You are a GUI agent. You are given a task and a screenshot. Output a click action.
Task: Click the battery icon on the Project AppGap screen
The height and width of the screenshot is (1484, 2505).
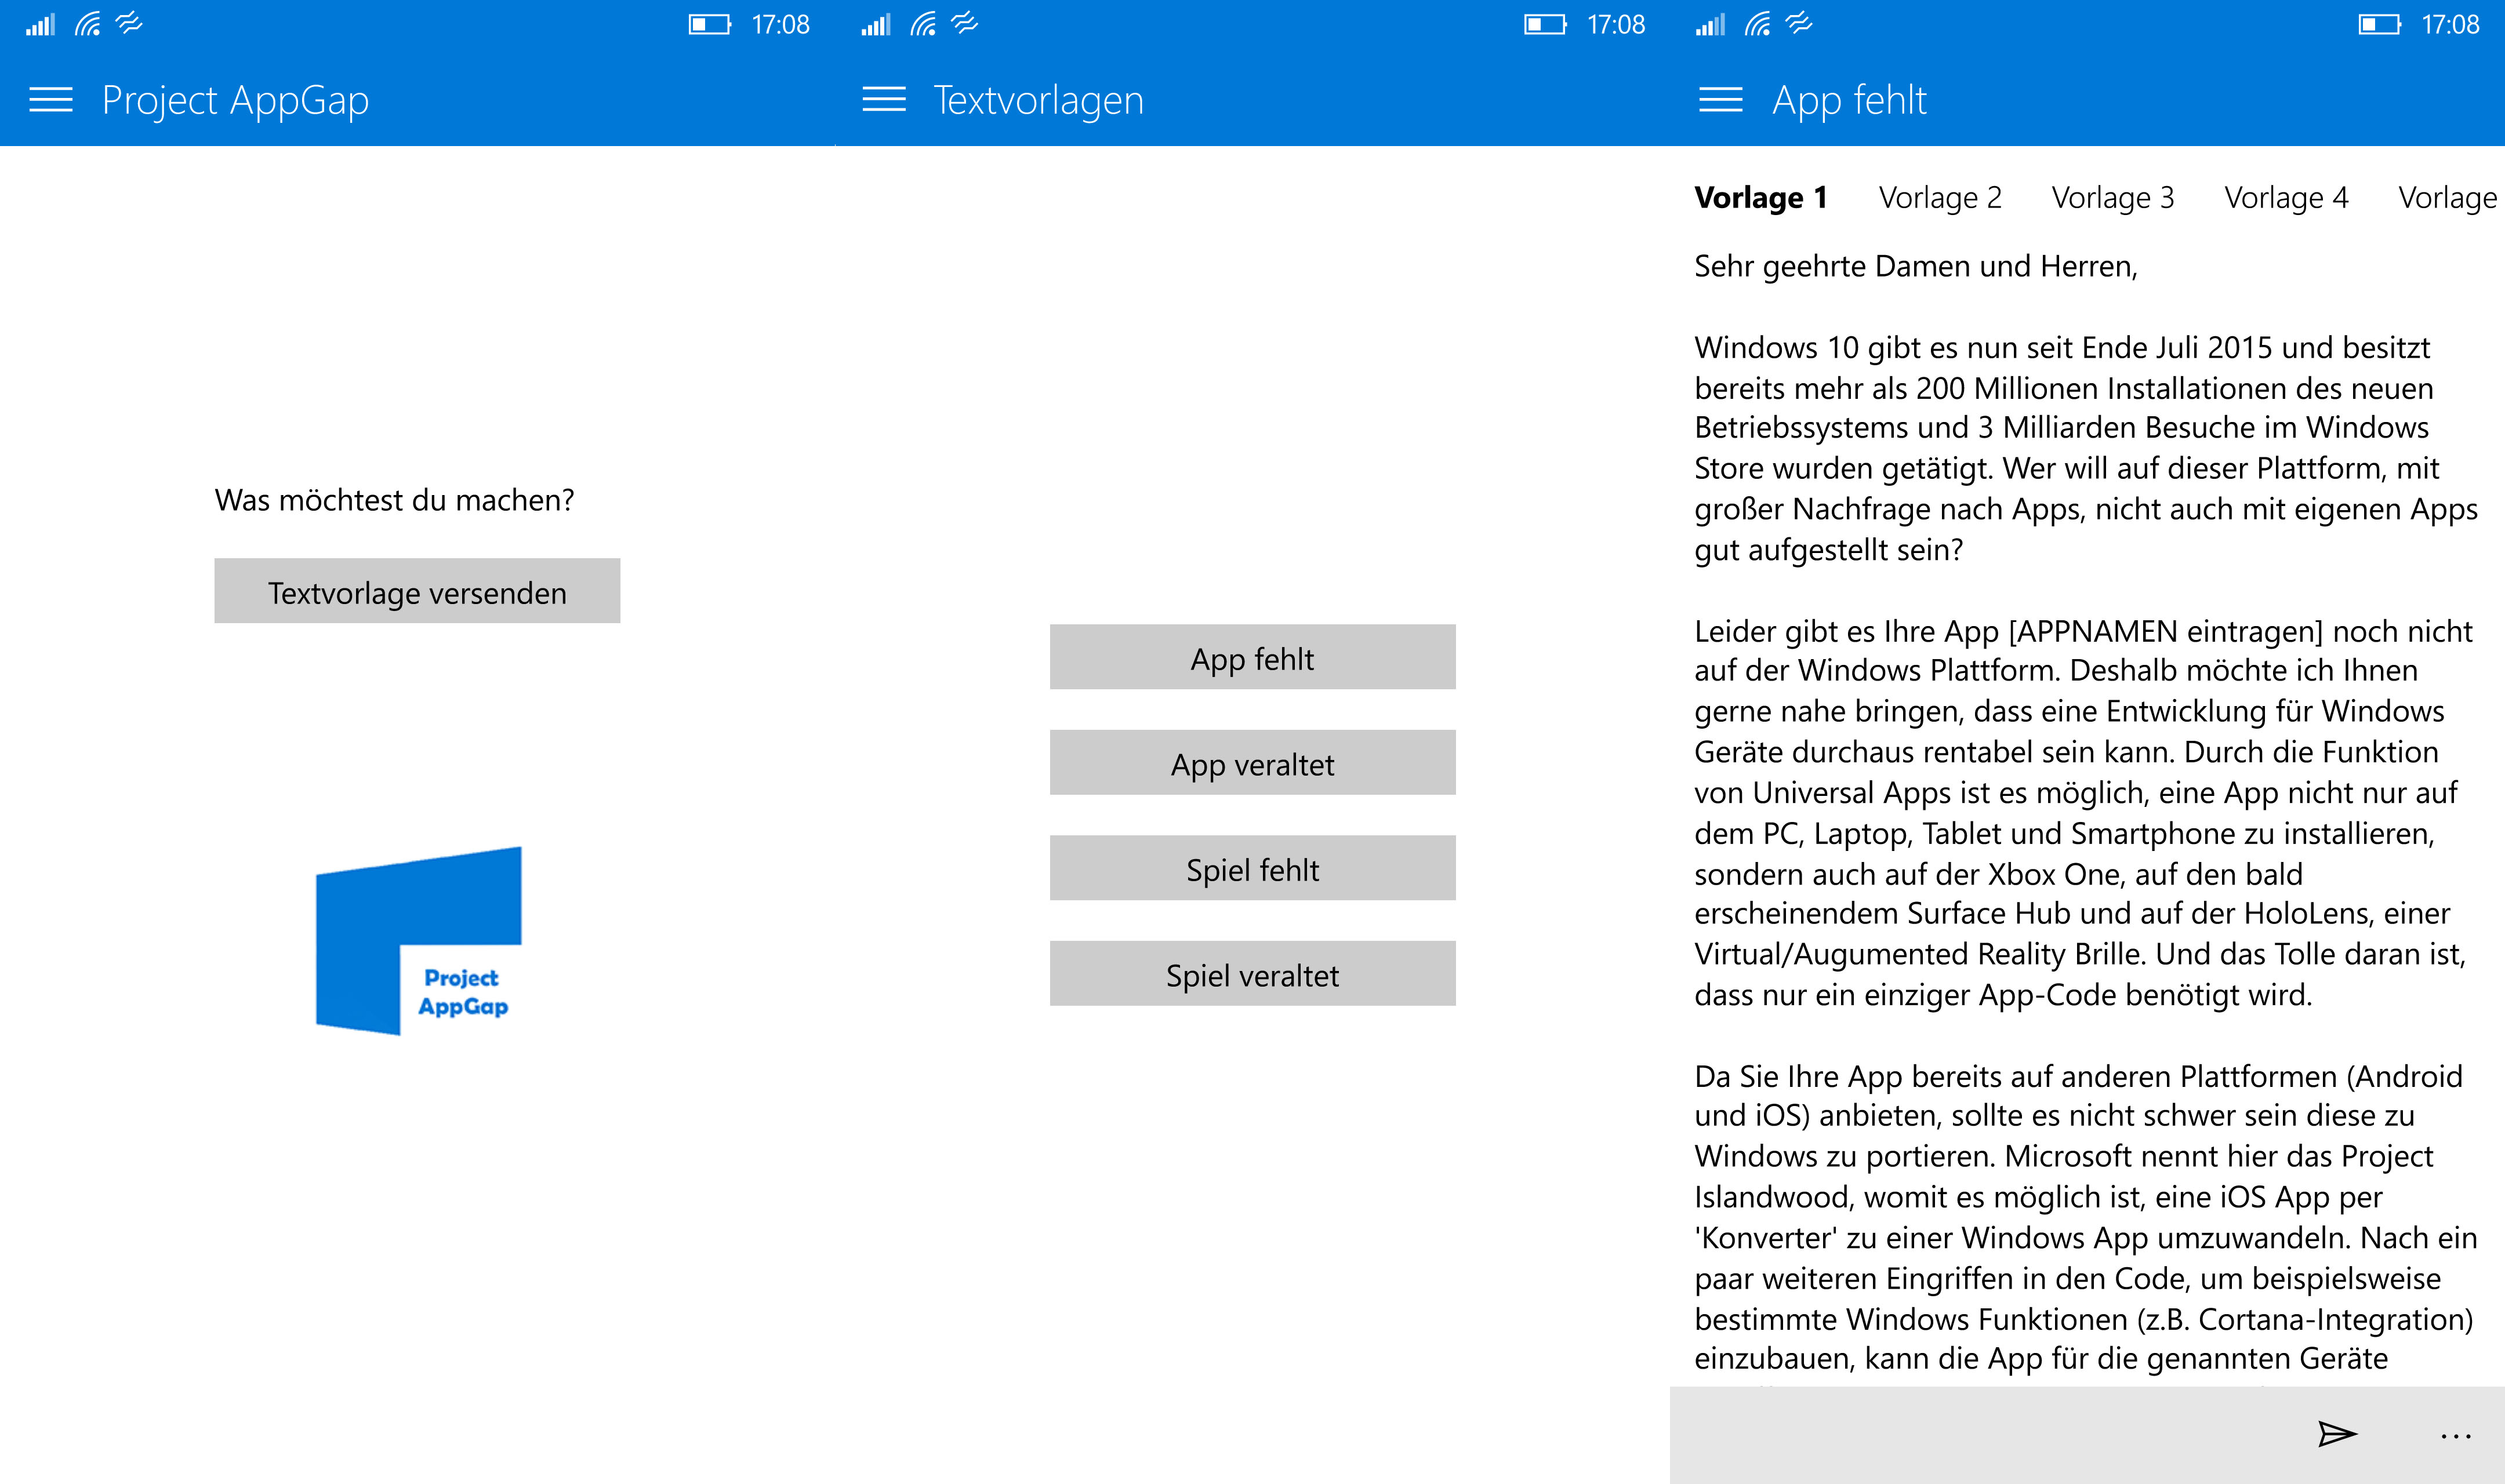tap(710, 24)
